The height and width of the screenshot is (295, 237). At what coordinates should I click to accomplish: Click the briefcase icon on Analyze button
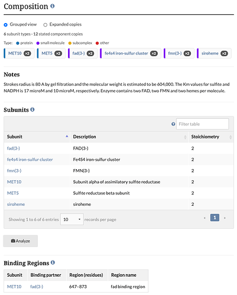(x=13, y=241)
